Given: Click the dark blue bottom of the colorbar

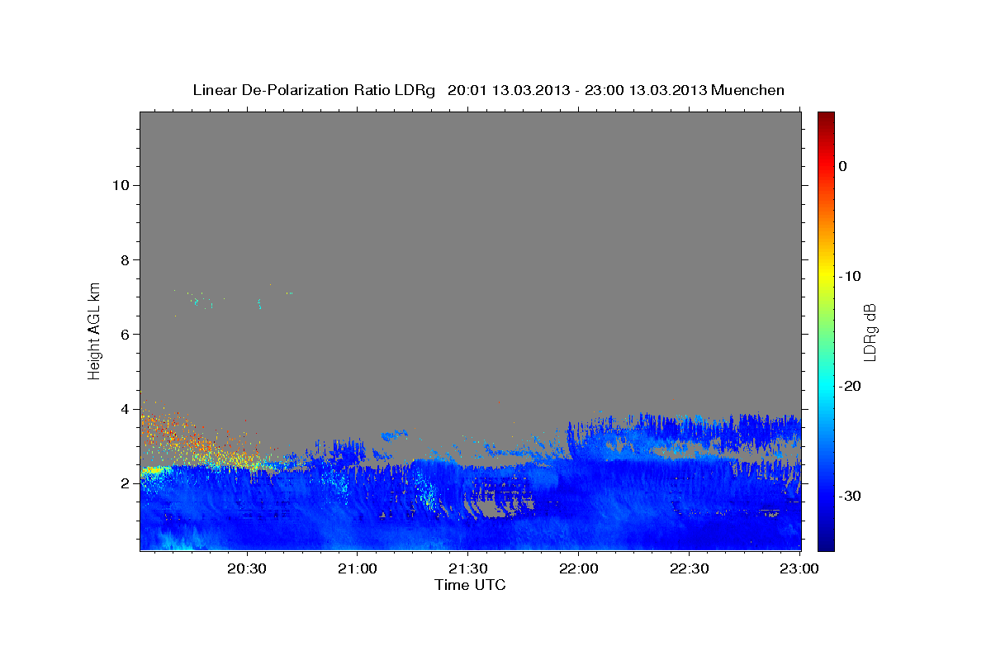Looking at the screenshot, I should [x=826, y=543].
